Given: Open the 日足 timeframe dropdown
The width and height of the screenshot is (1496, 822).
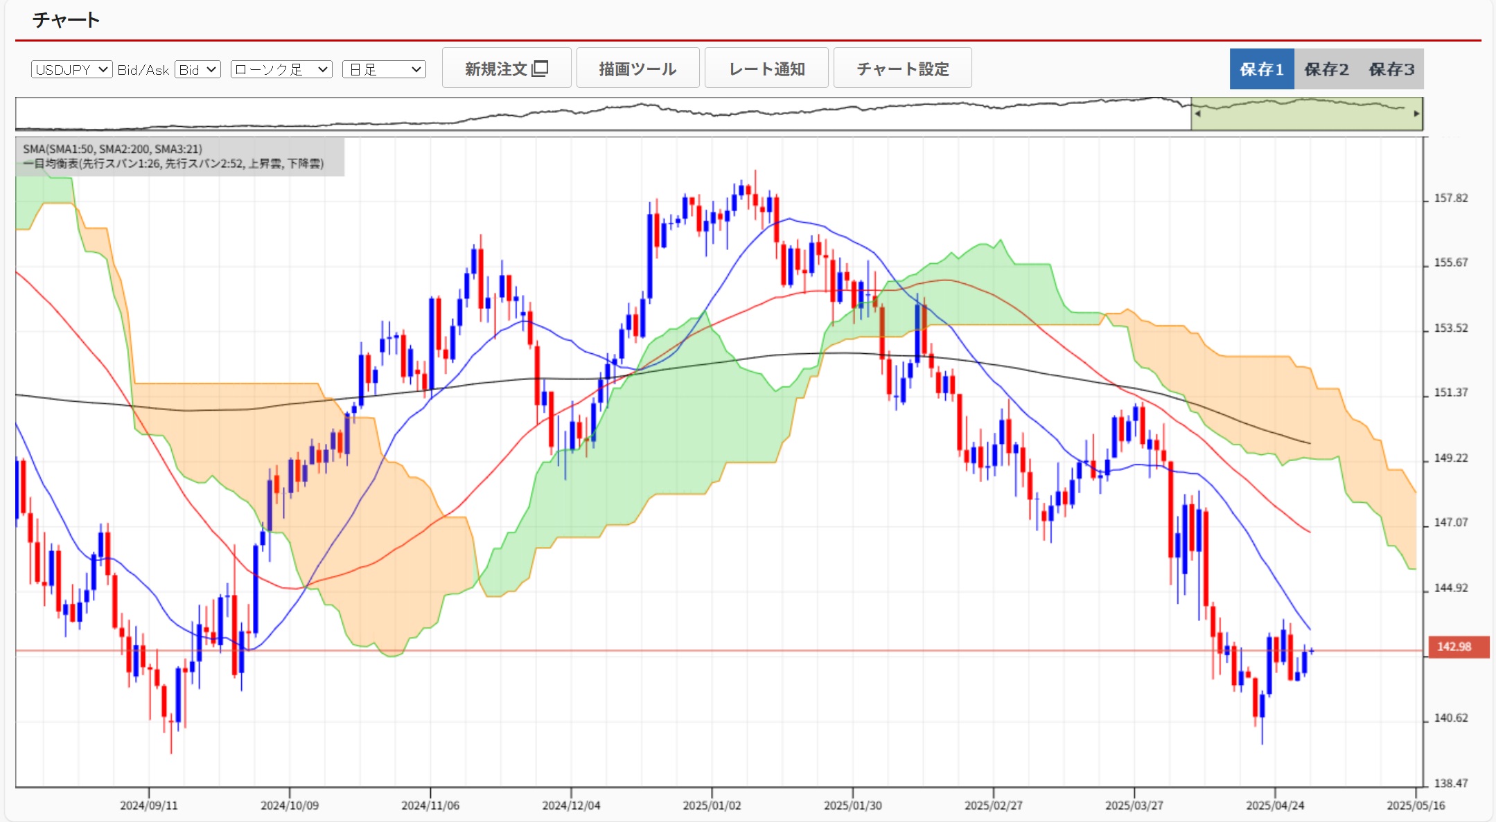Looking at the screenshot, I should tap(384, 69).
